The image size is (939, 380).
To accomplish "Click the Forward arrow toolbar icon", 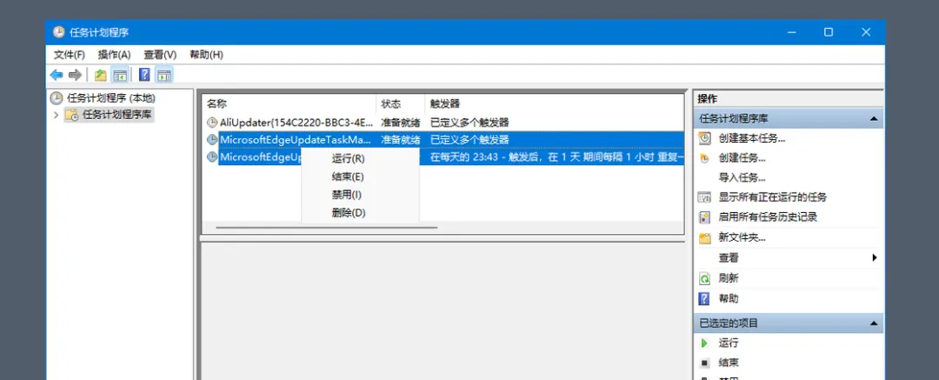I will pos(75,75).
